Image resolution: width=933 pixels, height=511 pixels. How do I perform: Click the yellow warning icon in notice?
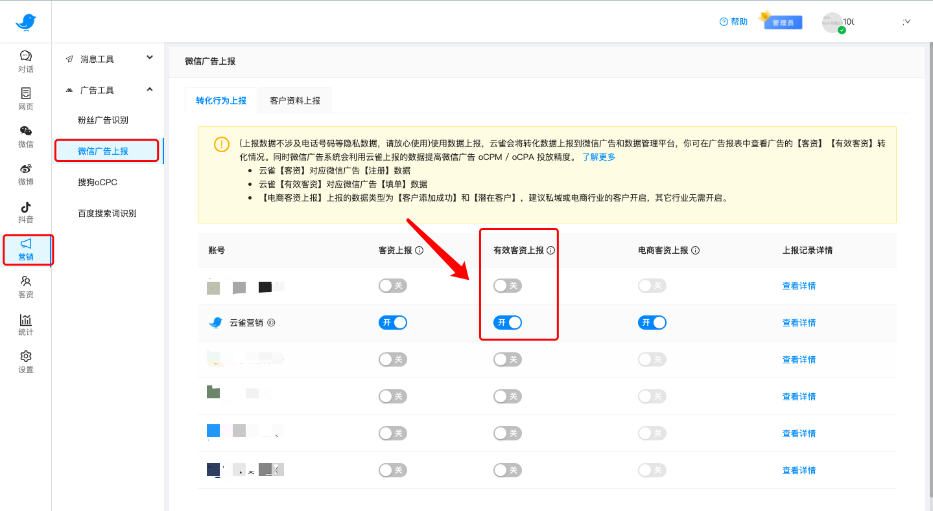(x=221, y=144)
